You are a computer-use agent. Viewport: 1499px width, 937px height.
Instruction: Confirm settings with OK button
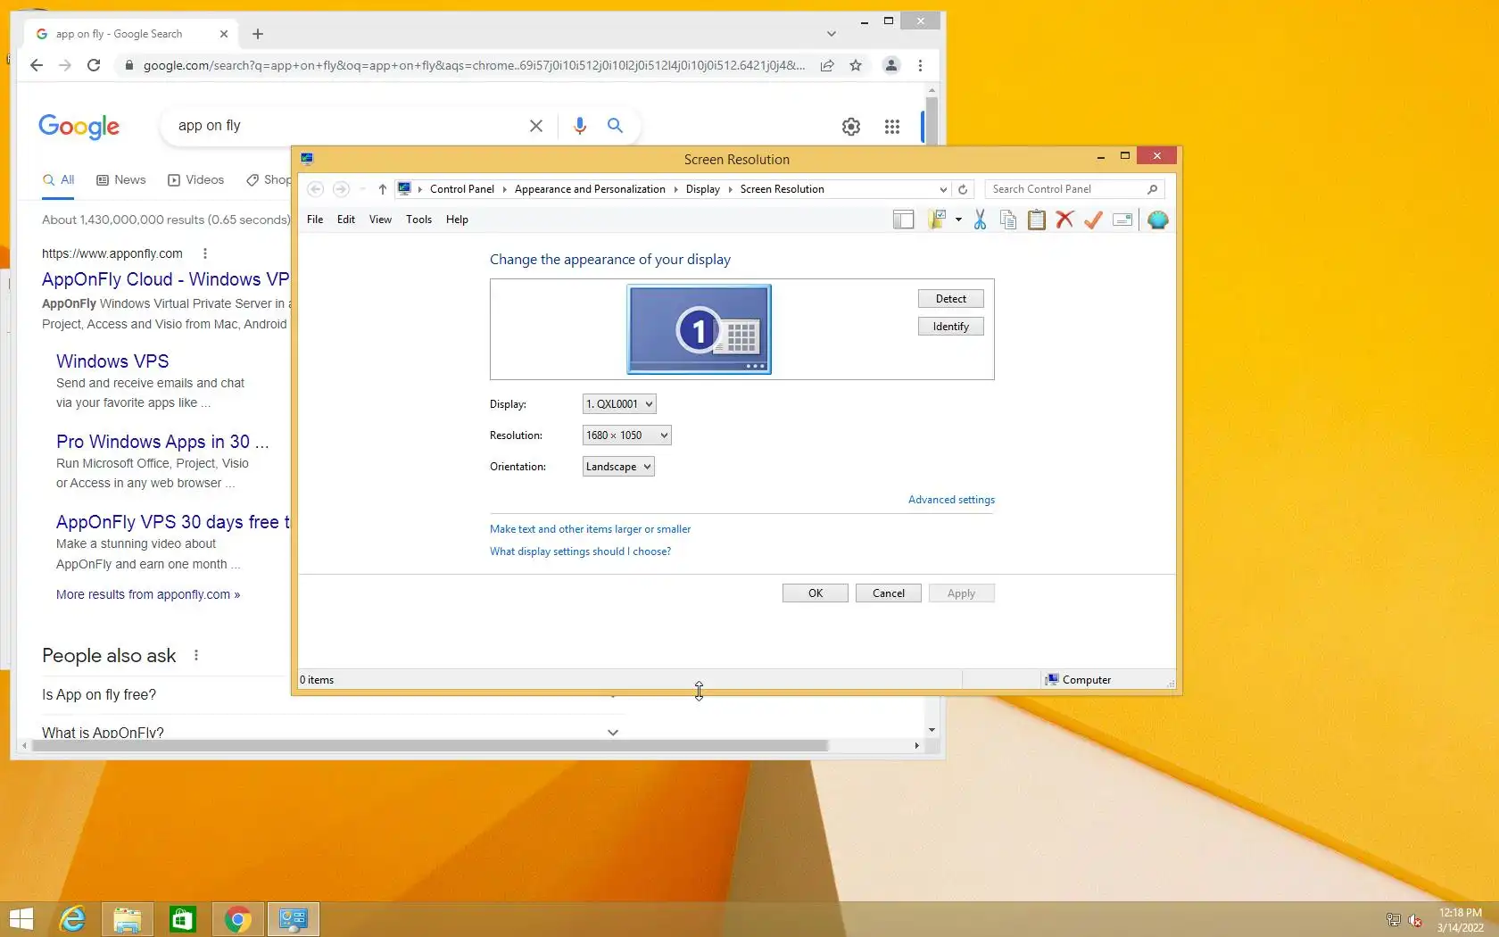pyautogui.click(x=816, y=593)
